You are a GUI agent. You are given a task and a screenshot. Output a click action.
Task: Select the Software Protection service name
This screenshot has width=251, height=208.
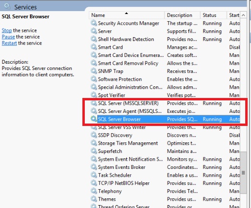coord(120,79)
